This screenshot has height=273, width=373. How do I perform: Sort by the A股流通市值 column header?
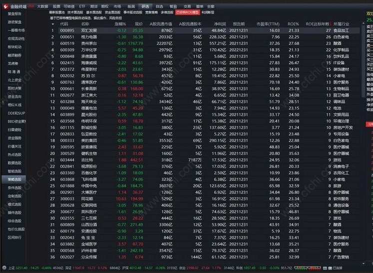(161, 24)
